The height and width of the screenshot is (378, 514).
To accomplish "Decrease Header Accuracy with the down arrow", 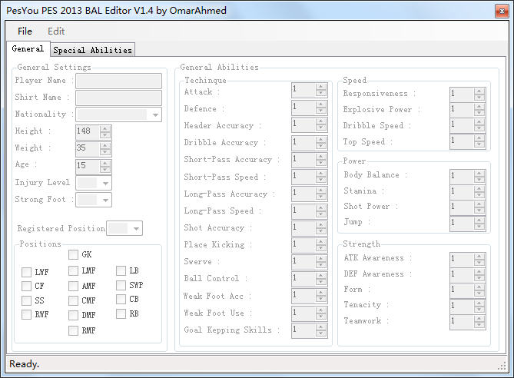I will tap(321, 128).
